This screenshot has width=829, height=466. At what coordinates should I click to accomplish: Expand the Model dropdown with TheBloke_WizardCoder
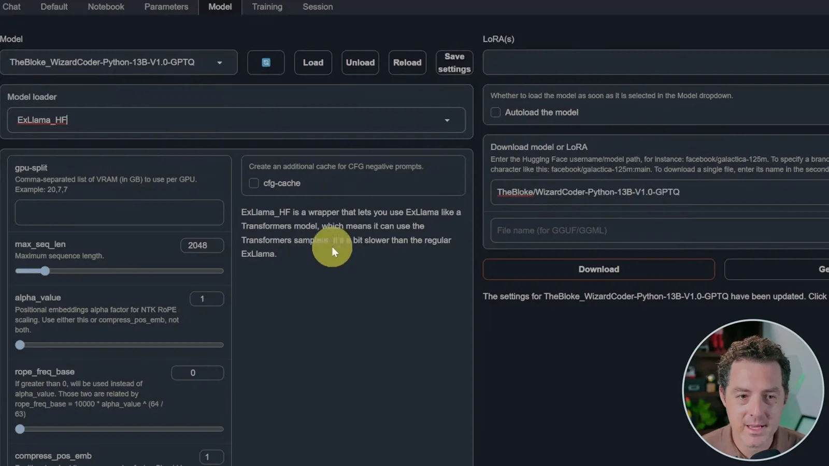pyautogui.click(x=119, y=62)
